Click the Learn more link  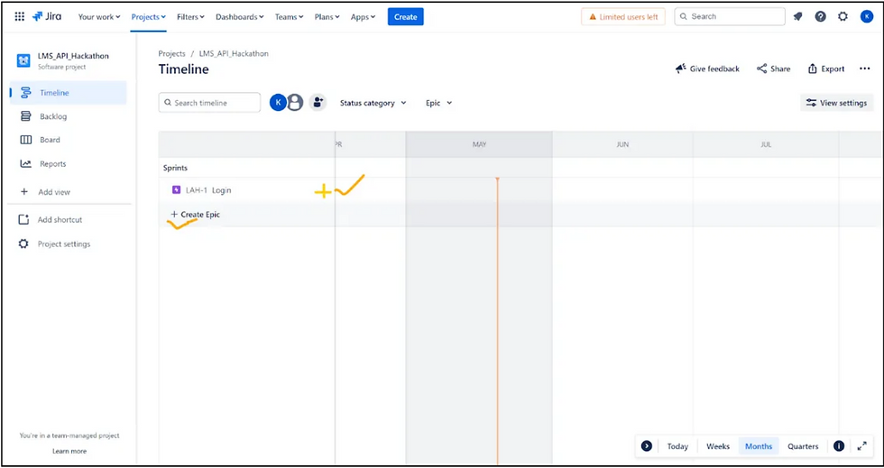pyautogui.click(x=69, y=451)
